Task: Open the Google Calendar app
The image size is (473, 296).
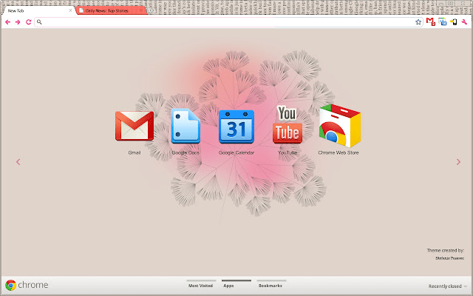Action: coord(236,127)
